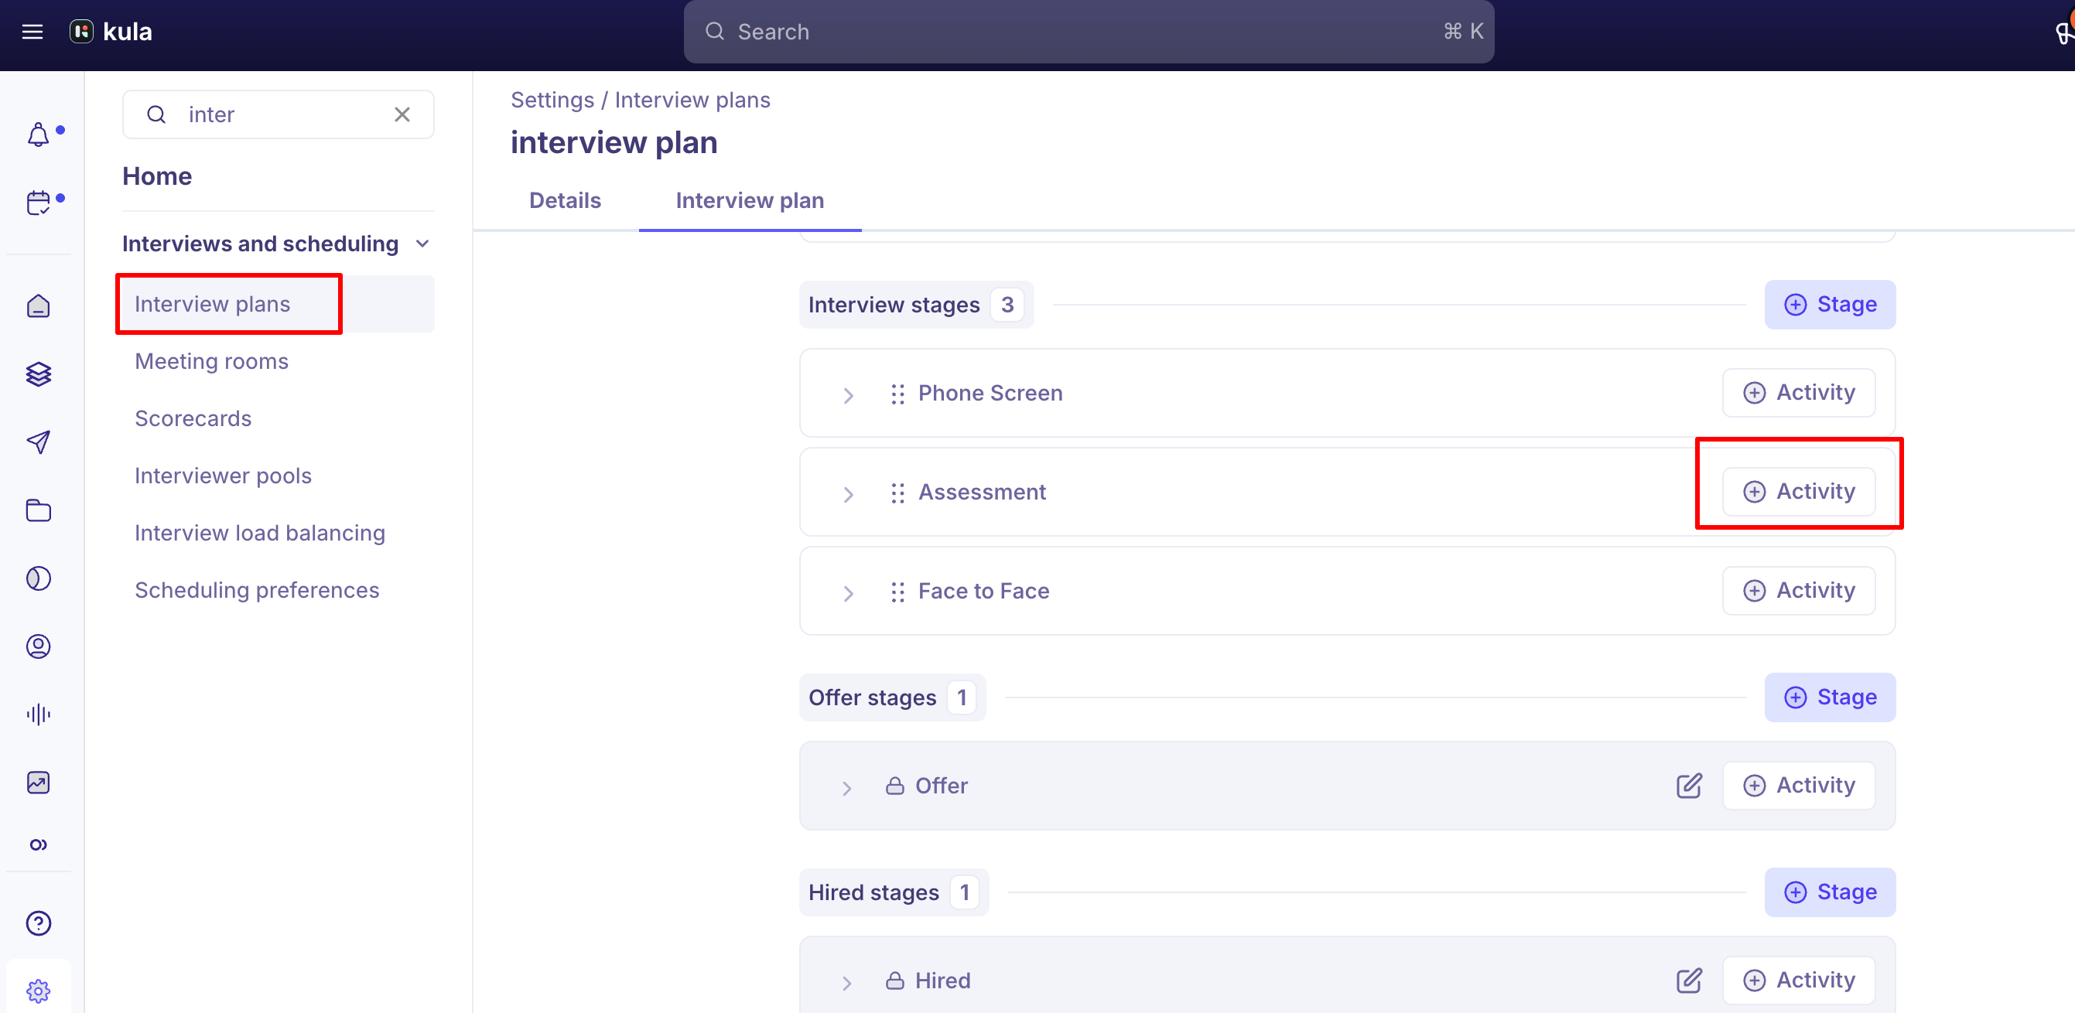Add a Stage to Hired stages
Image resolution: width=2075 pixels, height=1013 pixels.
click(1829, 892)
